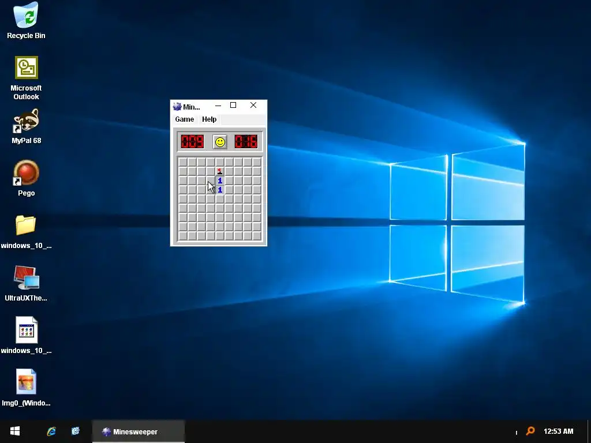Open the Help menu in Minesweeper
The width and height of the screenshot is (591, 443).
coord(209,119)
